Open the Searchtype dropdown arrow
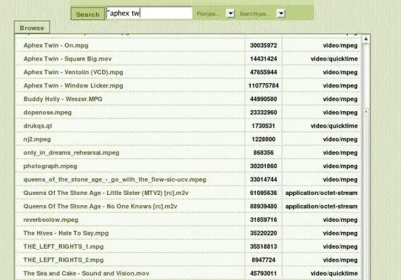 click(x=281, y=13)
